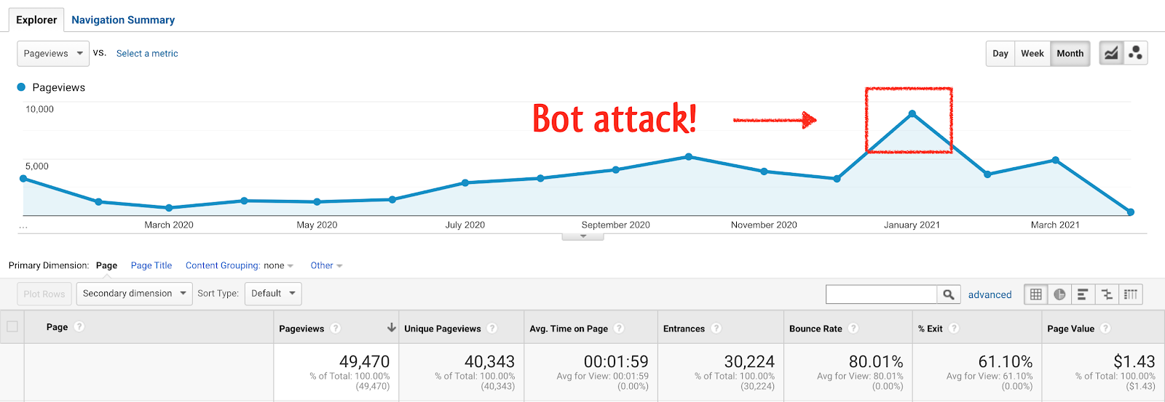
Task: Click the 30,224 entrances value
Action: click(749, 361)
